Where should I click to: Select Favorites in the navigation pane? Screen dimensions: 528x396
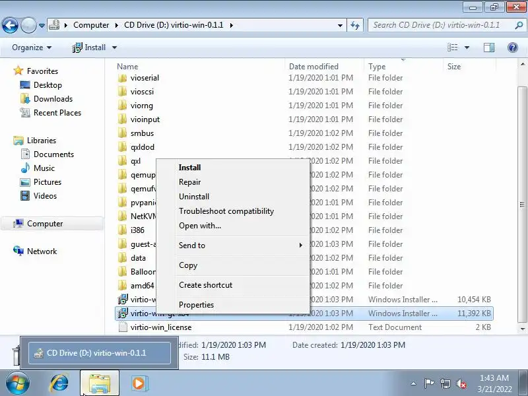coord(42,71)
